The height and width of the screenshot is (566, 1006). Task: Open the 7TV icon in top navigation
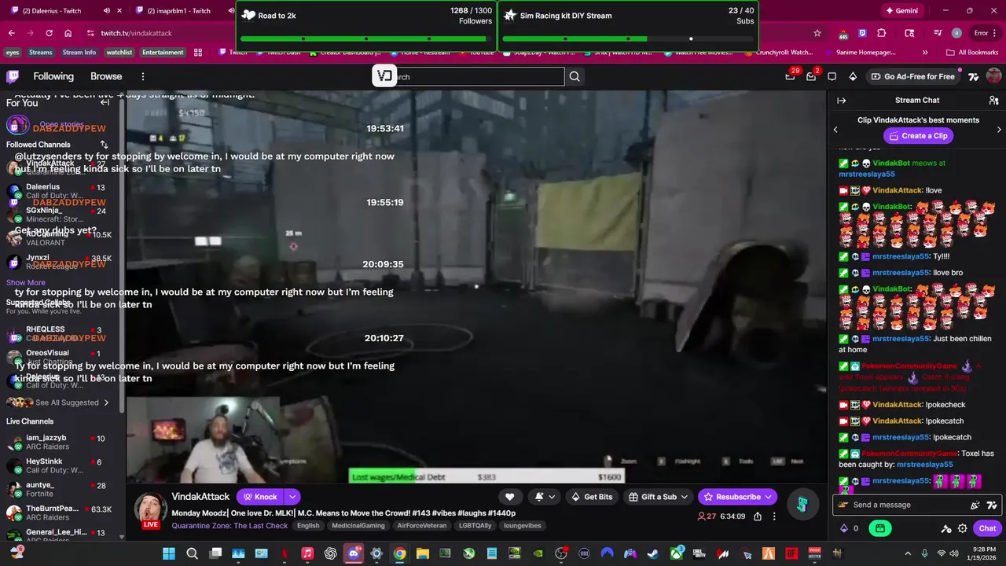click(x=973, y=76)
